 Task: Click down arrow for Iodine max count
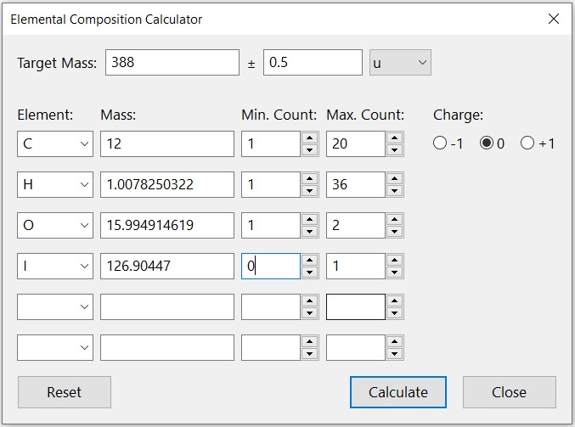394,272
